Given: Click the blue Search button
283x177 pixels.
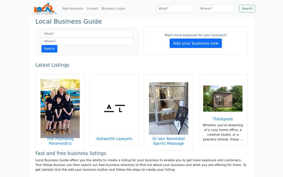Looking at the screenshot, I should click(49, 49).
